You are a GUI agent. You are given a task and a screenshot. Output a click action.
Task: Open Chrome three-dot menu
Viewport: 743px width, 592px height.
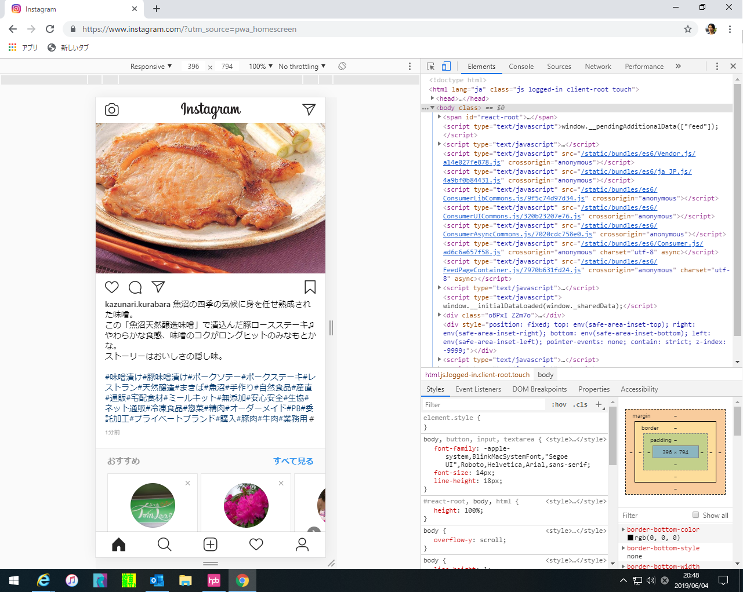(x=730, y=29)
